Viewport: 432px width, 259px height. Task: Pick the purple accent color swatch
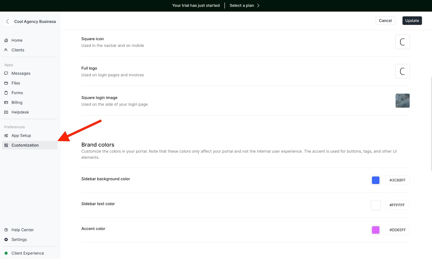[x=376, y=230]
